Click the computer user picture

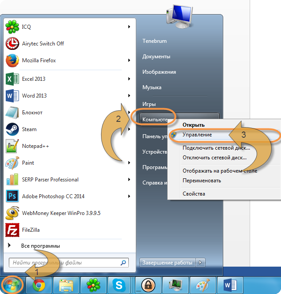pyautogui.click(x=180, y=16)
